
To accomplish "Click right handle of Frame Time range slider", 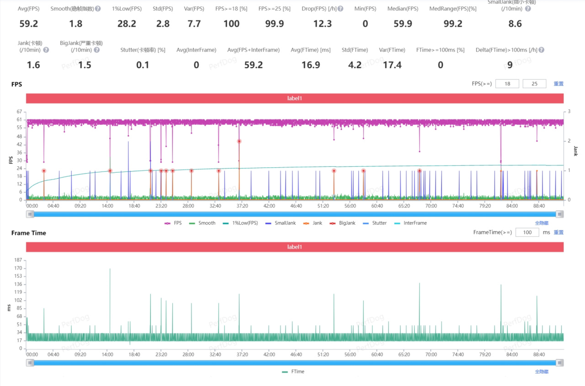I will click(559, 363).
